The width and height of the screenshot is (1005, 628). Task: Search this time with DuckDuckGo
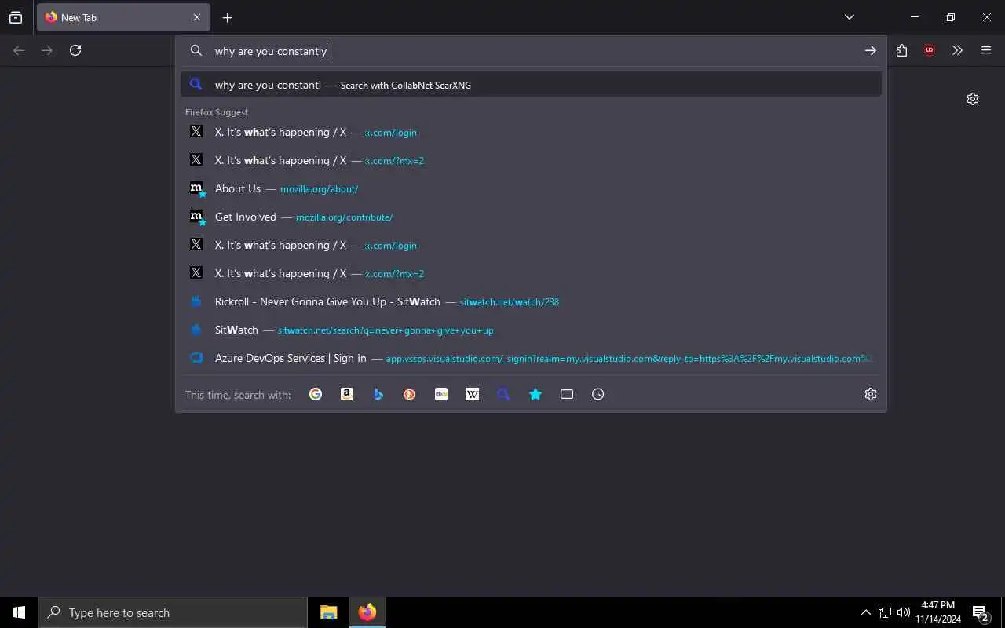[x=410, y=394]
